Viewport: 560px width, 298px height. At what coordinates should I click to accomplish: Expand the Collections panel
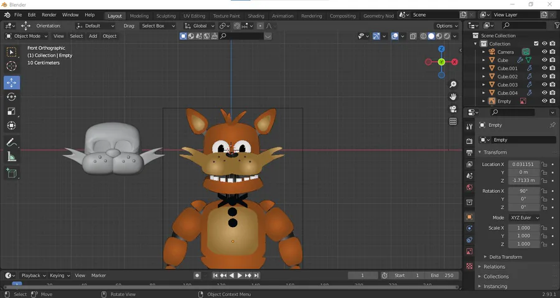coord(496,277)
